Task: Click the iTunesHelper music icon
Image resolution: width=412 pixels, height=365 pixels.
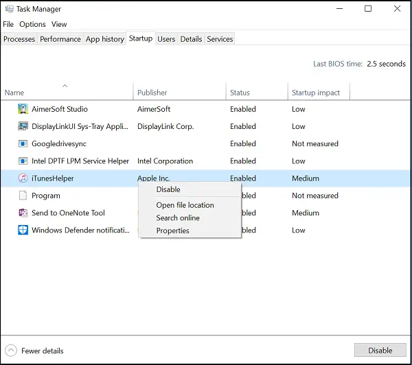Action: click(23, 178)
